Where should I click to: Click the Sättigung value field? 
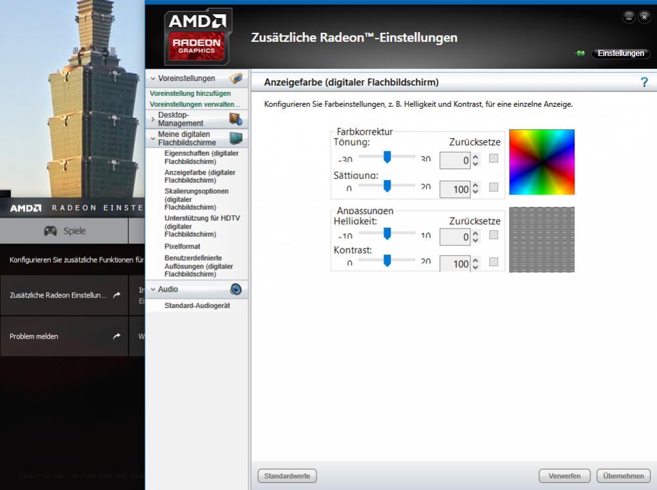tap(454, 189)
